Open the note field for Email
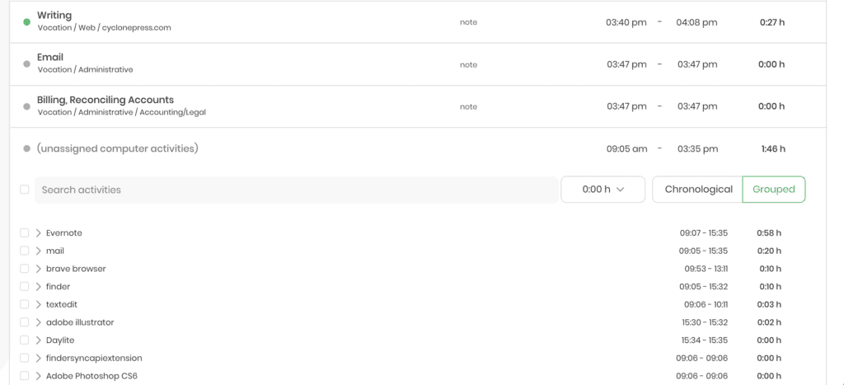The height and width of the screenshot is (385, 844). click(468, 64)
